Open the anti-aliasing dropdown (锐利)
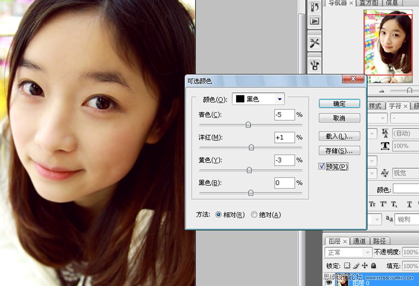Screen dimensions: 419x286 click(x=406, y=219)
